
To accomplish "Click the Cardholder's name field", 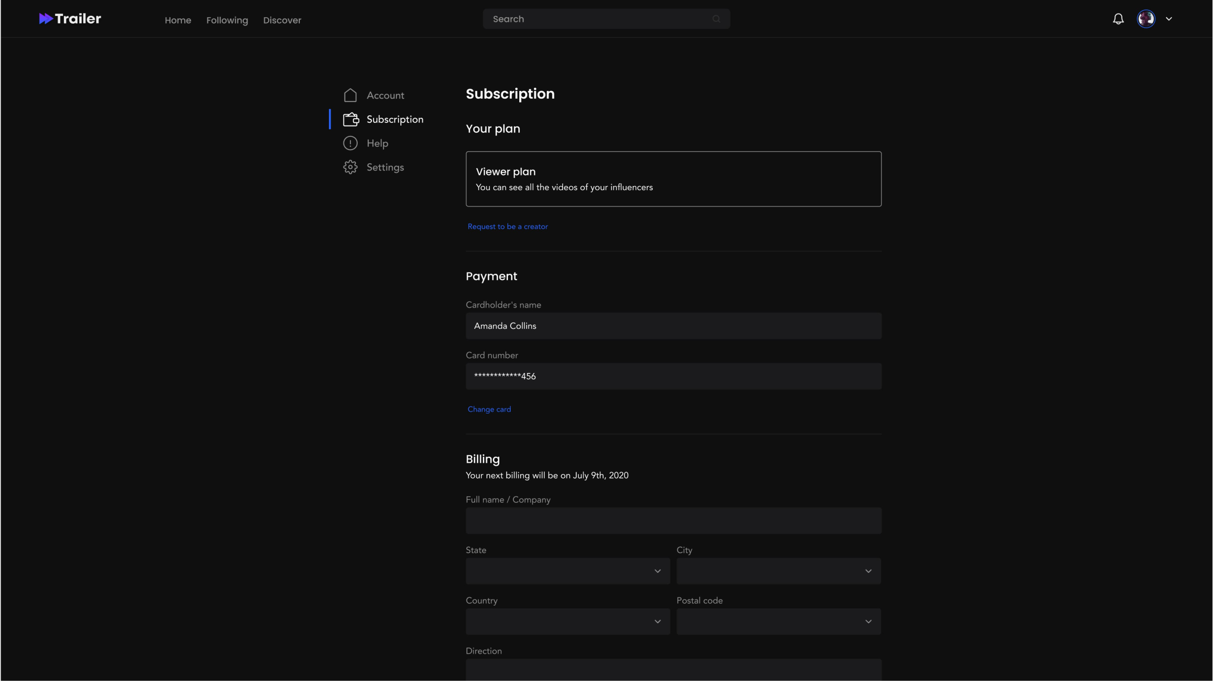I will click(x=673, y=325).
